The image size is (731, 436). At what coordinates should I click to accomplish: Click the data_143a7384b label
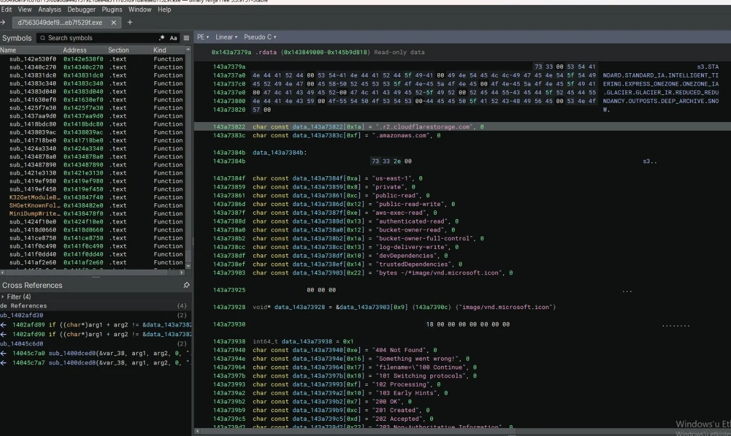(x=280, y=153)
